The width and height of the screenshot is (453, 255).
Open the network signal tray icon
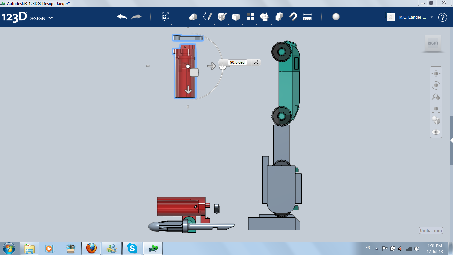tap(409, 248)
